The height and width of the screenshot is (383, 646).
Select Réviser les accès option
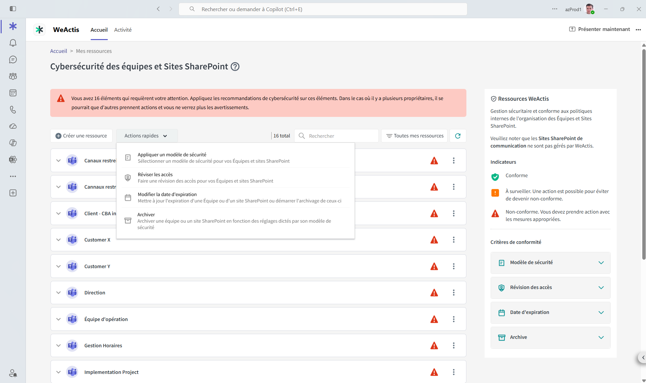click(235, 178)
